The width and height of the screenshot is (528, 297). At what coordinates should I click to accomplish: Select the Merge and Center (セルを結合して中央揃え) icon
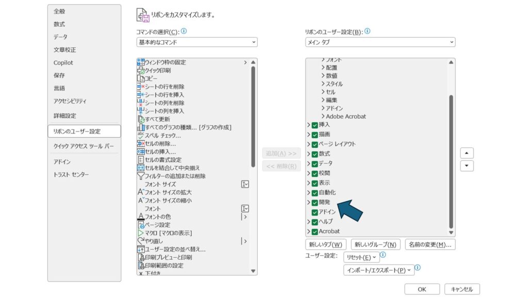141,168
